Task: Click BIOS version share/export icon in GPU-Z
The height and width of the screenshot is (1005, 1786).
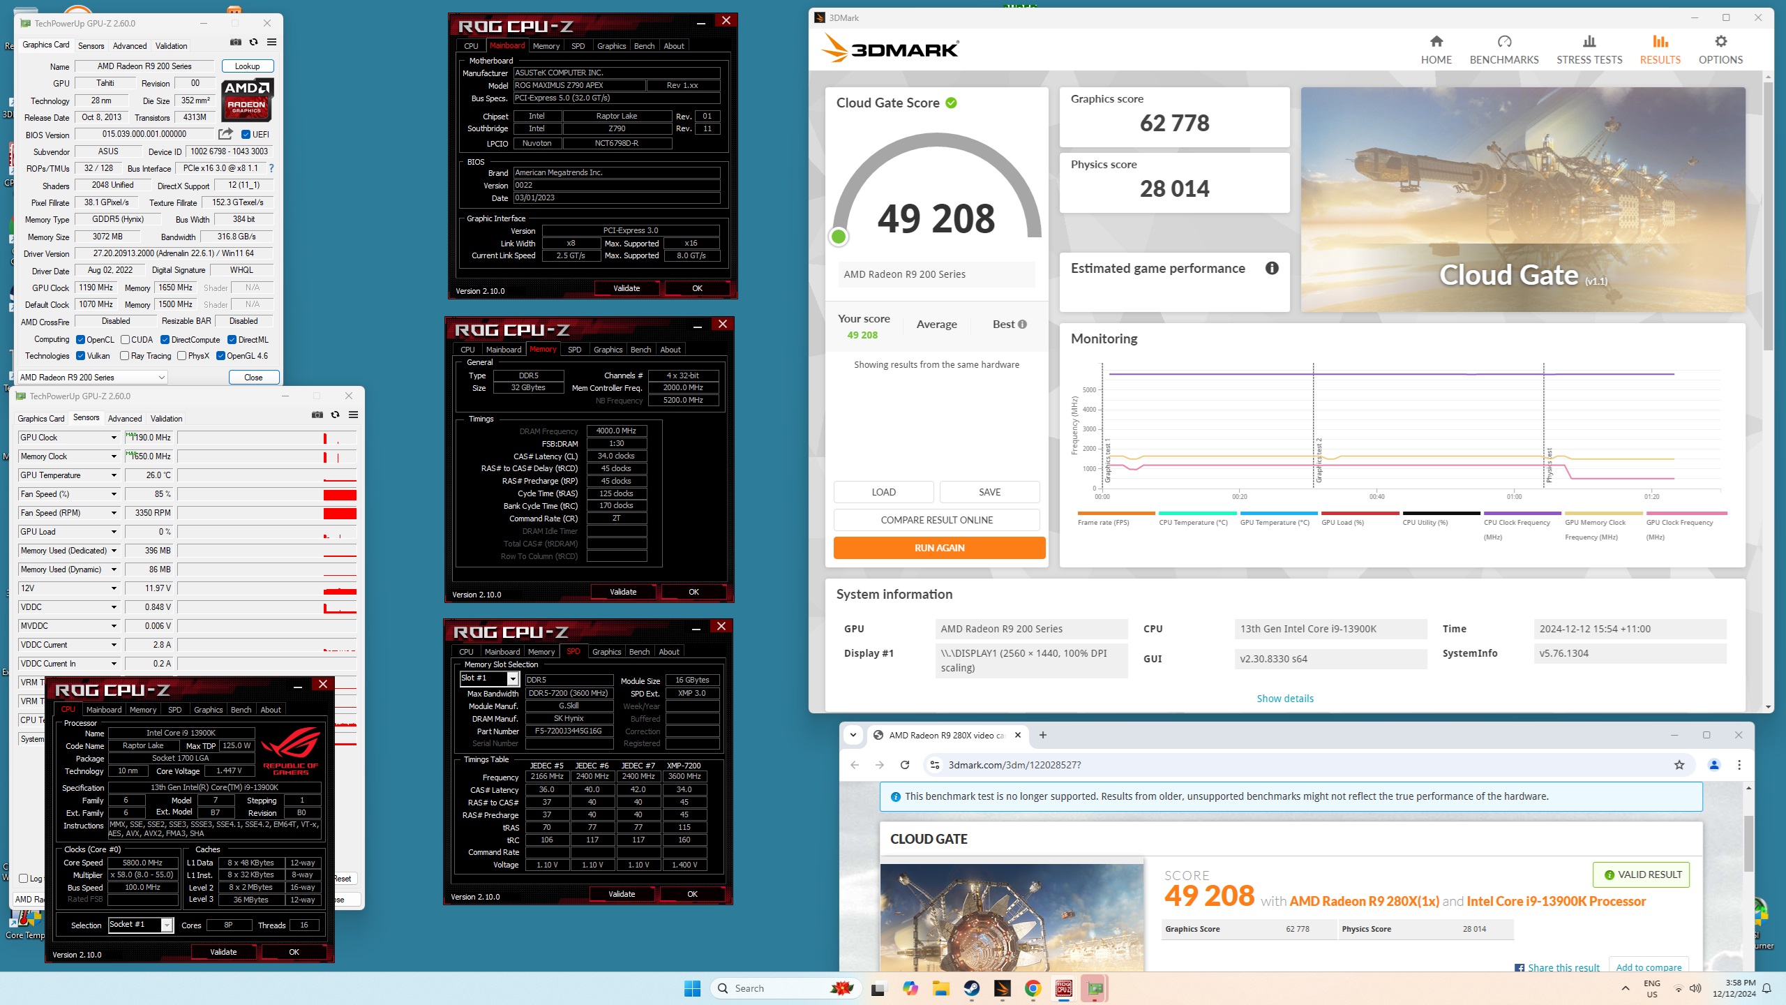Action: 225,134
